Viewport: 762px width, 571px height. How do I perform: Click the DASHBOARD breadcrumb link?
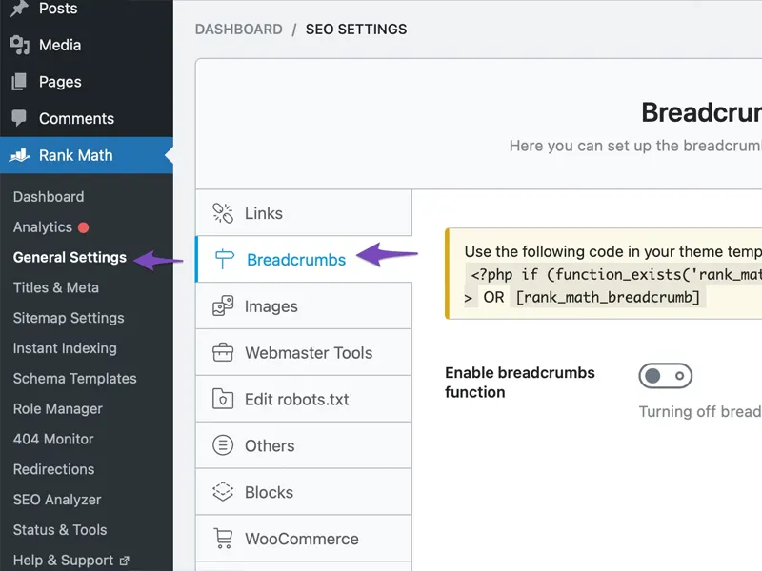[x=238, y=30]
